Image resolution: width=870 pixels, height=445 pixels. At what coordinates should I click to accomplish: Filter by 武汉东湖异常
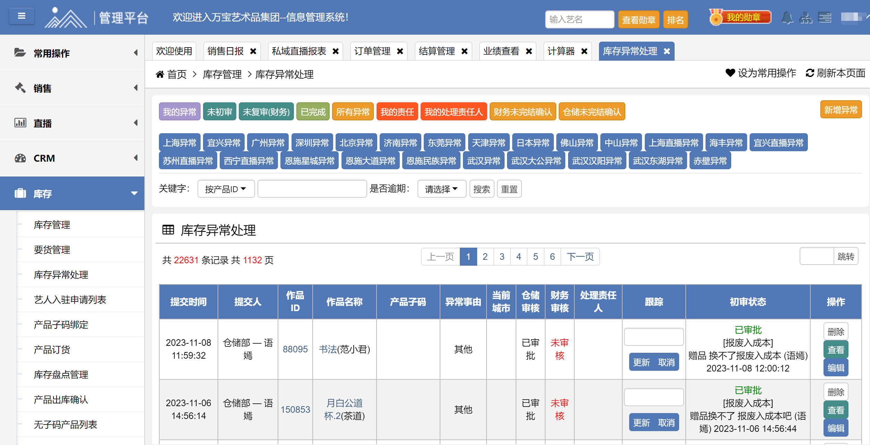(658, 161)
